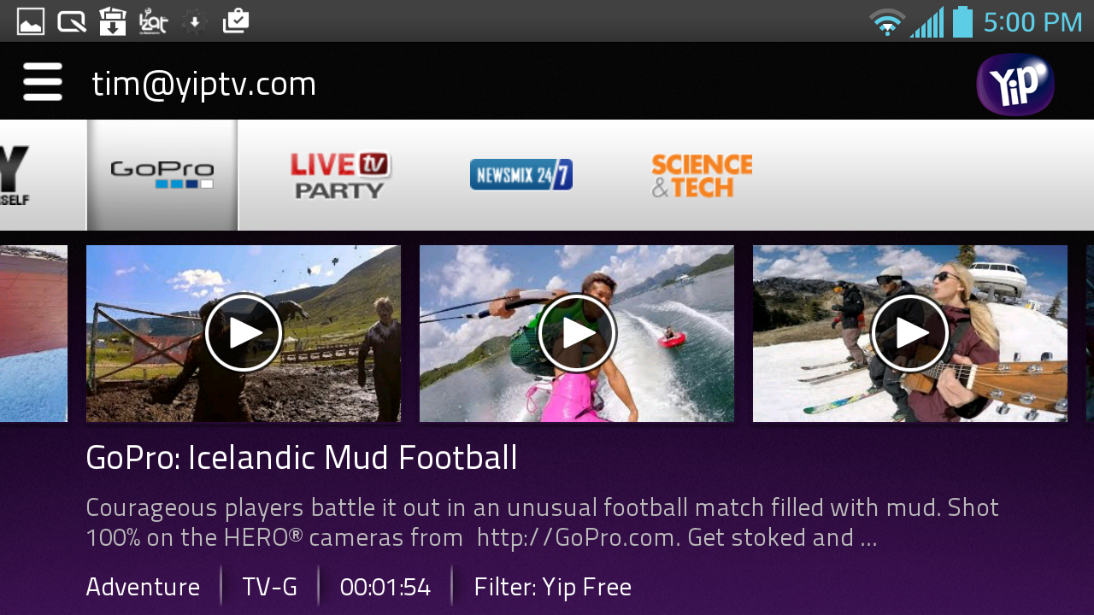Open the tim@yiptv.com account label

tap(204, 84)
